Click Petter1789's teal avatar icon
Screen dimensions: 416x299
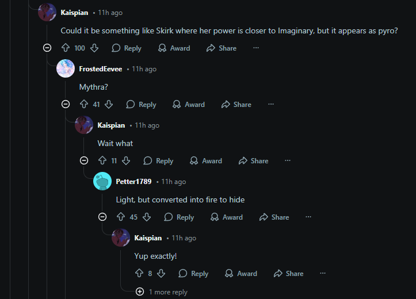102,181
